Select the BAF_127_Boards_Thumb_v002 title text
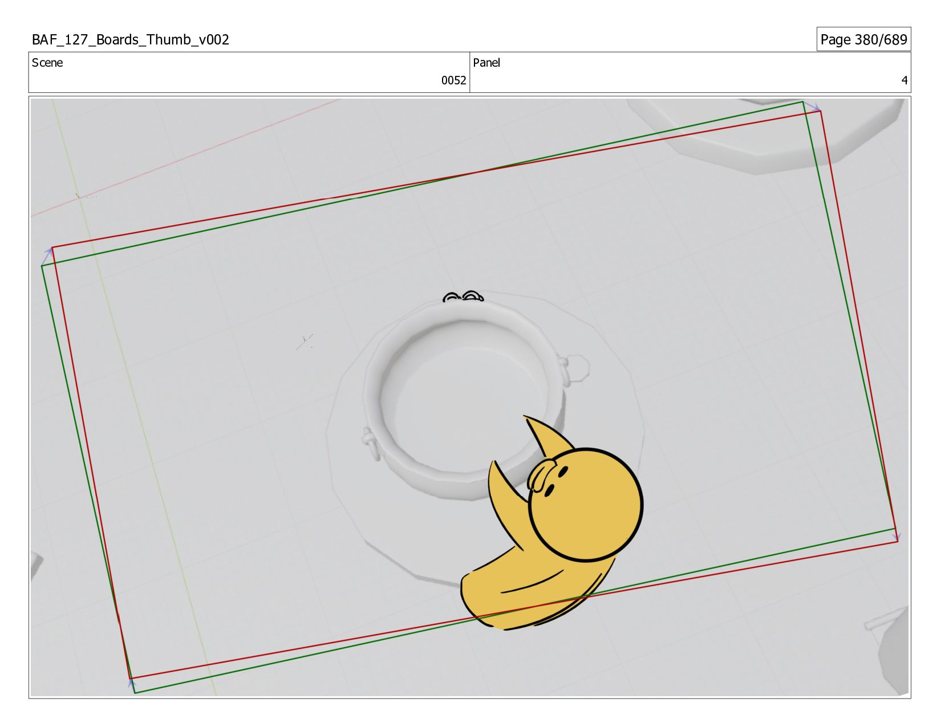This screenshot has height=727, width=941. [131, 39]
